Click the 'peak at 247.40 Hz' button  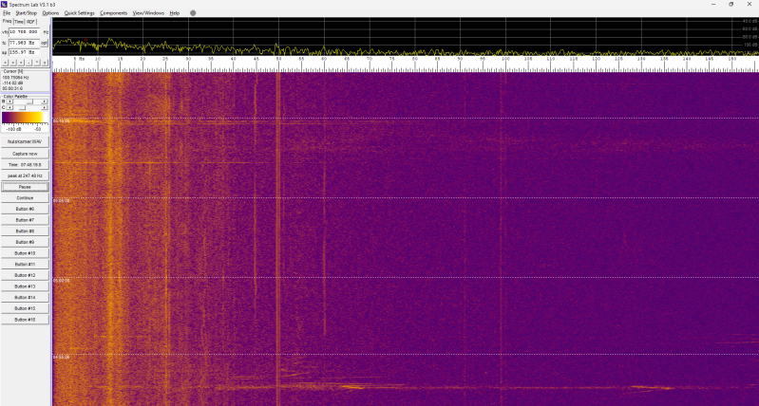(25, 175)
